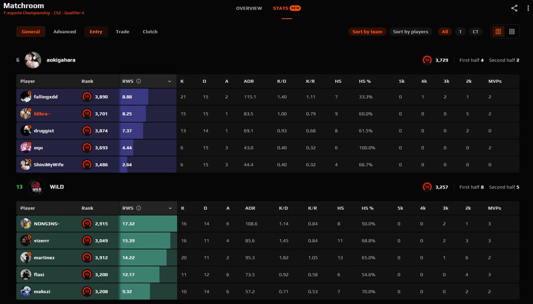The image size is (533, 304).
Task: Open WiLD team logo
Action: 36,187
